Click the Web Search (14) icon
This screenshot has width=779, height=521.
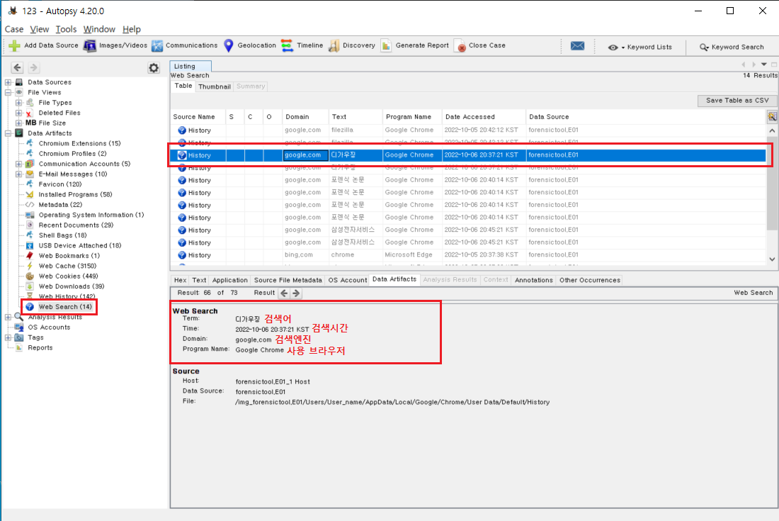(x=30, y=307)
